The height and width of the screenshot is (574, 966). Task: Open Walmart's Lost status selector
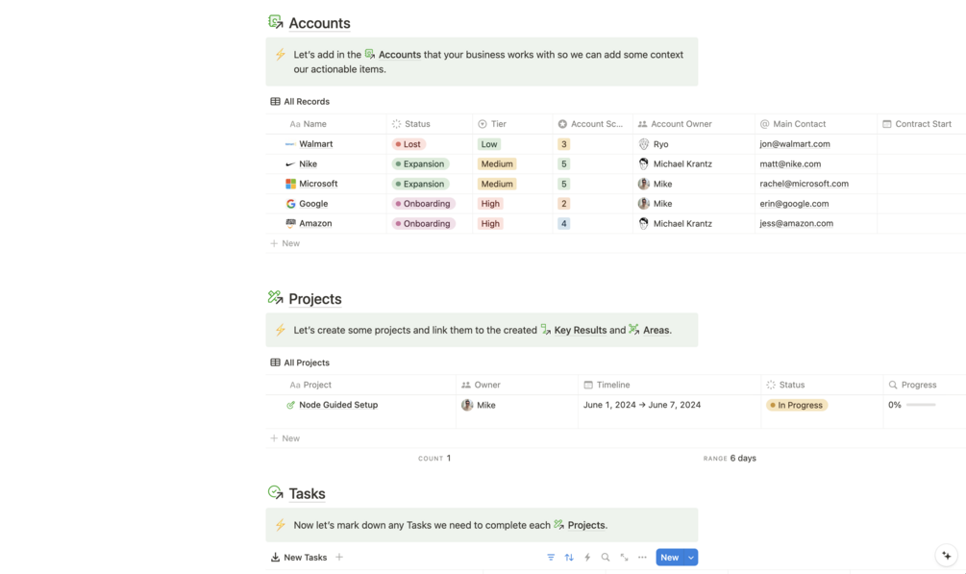408,144
